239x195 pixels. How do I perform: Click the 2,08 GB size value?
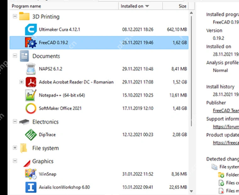coord(180,135)
